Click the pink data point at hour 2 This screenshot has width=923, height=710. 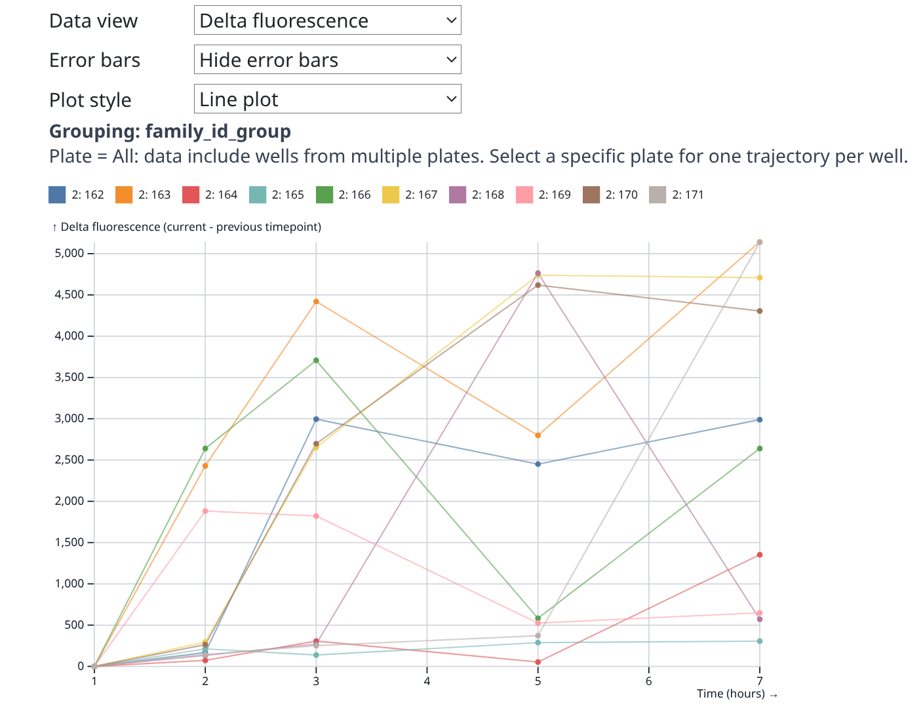pos(205,511)
